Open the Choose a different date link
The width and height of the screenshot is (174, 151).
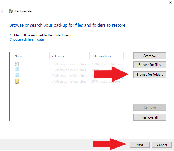[26, 39]
